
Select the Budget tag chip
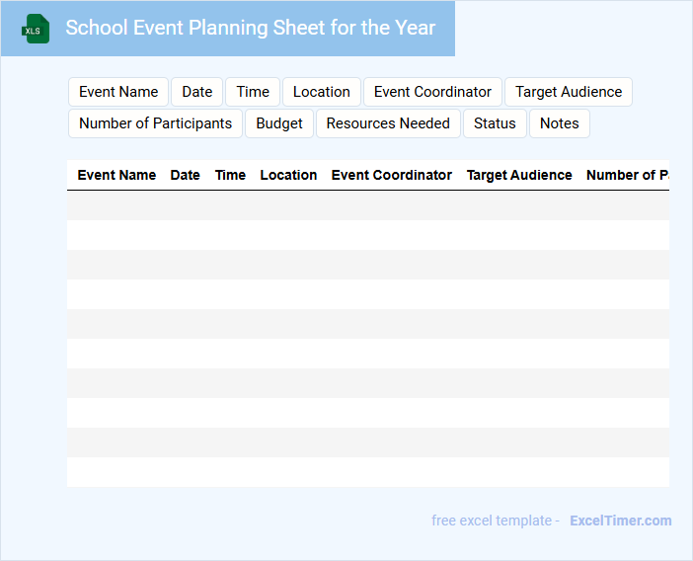(279, 123)
